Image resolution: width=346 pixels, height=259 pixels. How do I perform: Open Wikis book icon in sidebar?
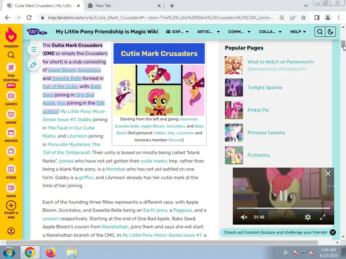coord(11,188)
